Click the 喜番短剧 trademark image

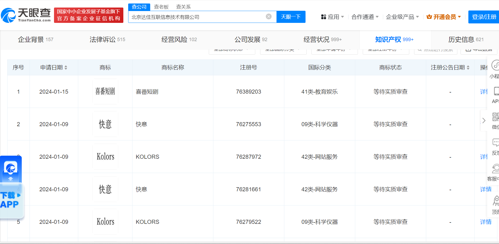[105, 91]
